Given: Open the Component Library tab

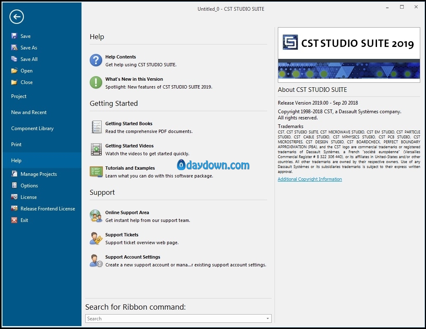Looking at the screenshot, I should pos(33,128).
